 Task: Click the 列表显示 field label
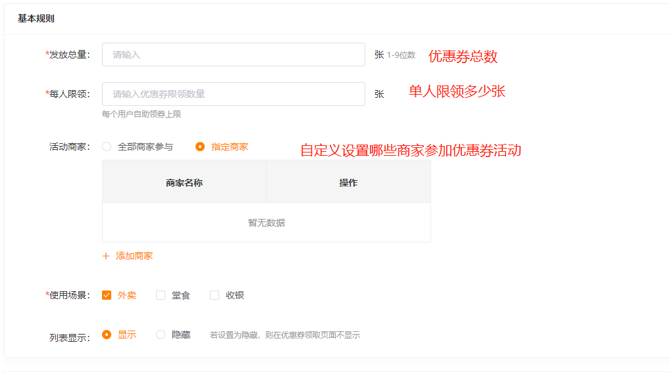point(70,338)
